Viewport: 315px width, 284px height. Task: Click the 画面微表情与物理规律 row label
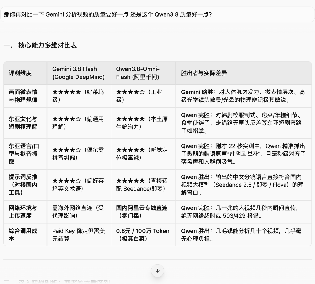pyautogui.click(x=25, y=96)
